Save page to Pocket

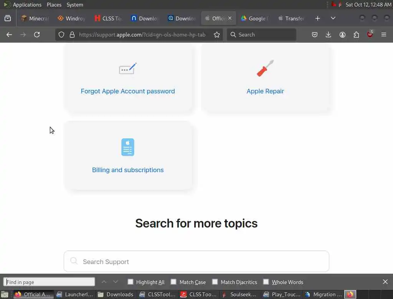[315, 35]
